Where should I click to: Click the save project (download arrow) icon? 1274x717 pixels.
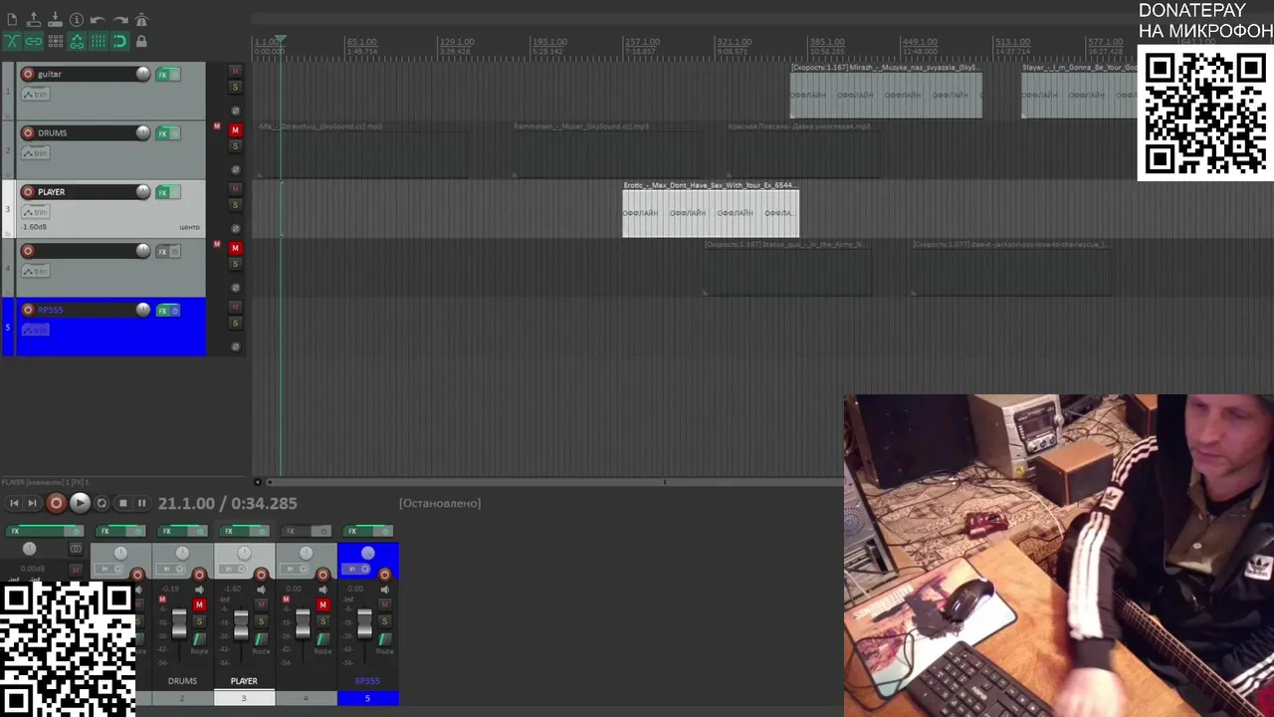pos(55,20)
